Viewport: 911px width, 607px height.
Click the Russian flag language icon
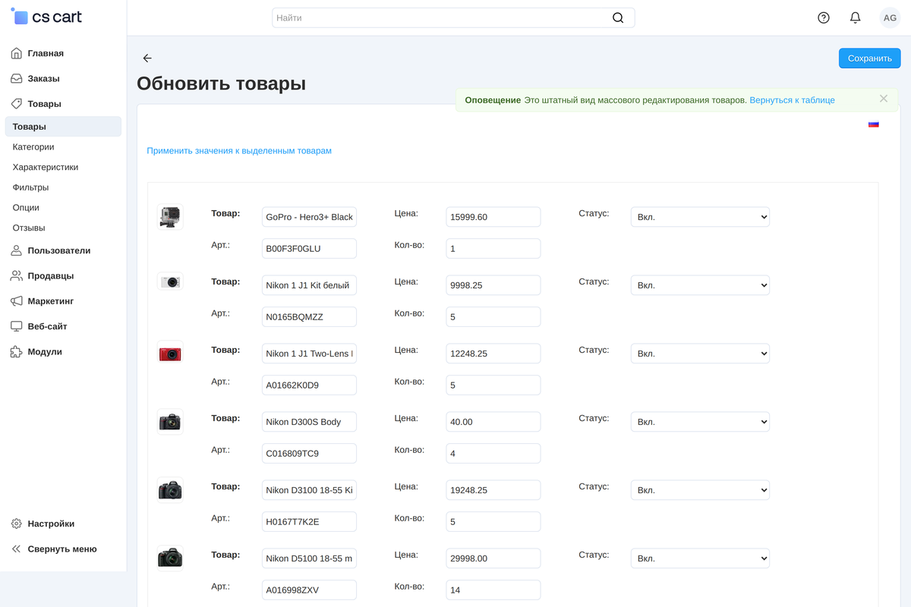[874, 124]
